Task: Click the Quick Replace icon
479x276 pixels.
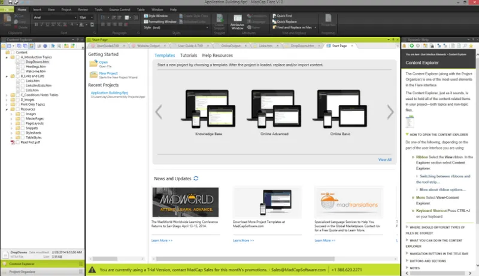Action: pyautogui.click(x=274, y=22)
